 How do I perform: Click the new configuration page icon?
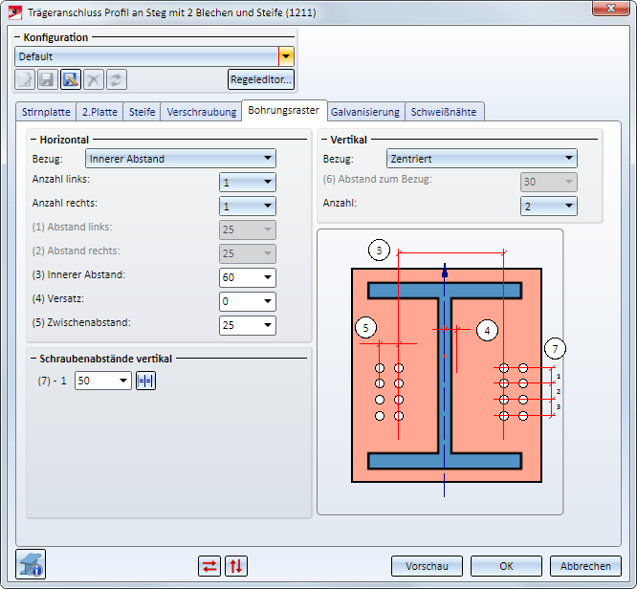[x=25, y=79]
